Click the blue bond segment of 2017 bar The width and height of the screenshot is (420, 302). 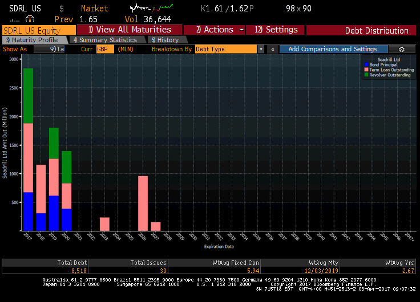pyautogui.click(x=29, y=211)
